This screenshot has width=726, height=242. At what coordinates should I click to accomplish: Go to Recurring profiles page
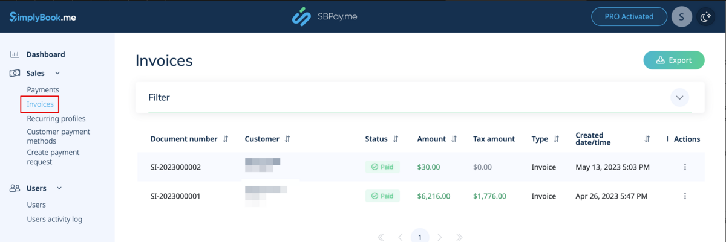point(56,119)
